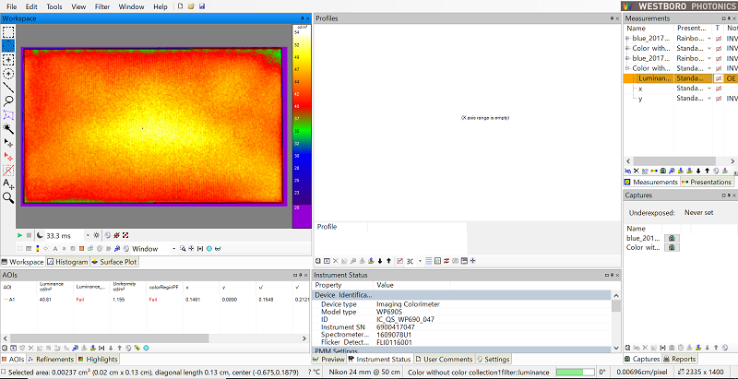Open the Settings tab in Instrument Status
The width and height of the screenshot is (738, 379).
[493, 360]
